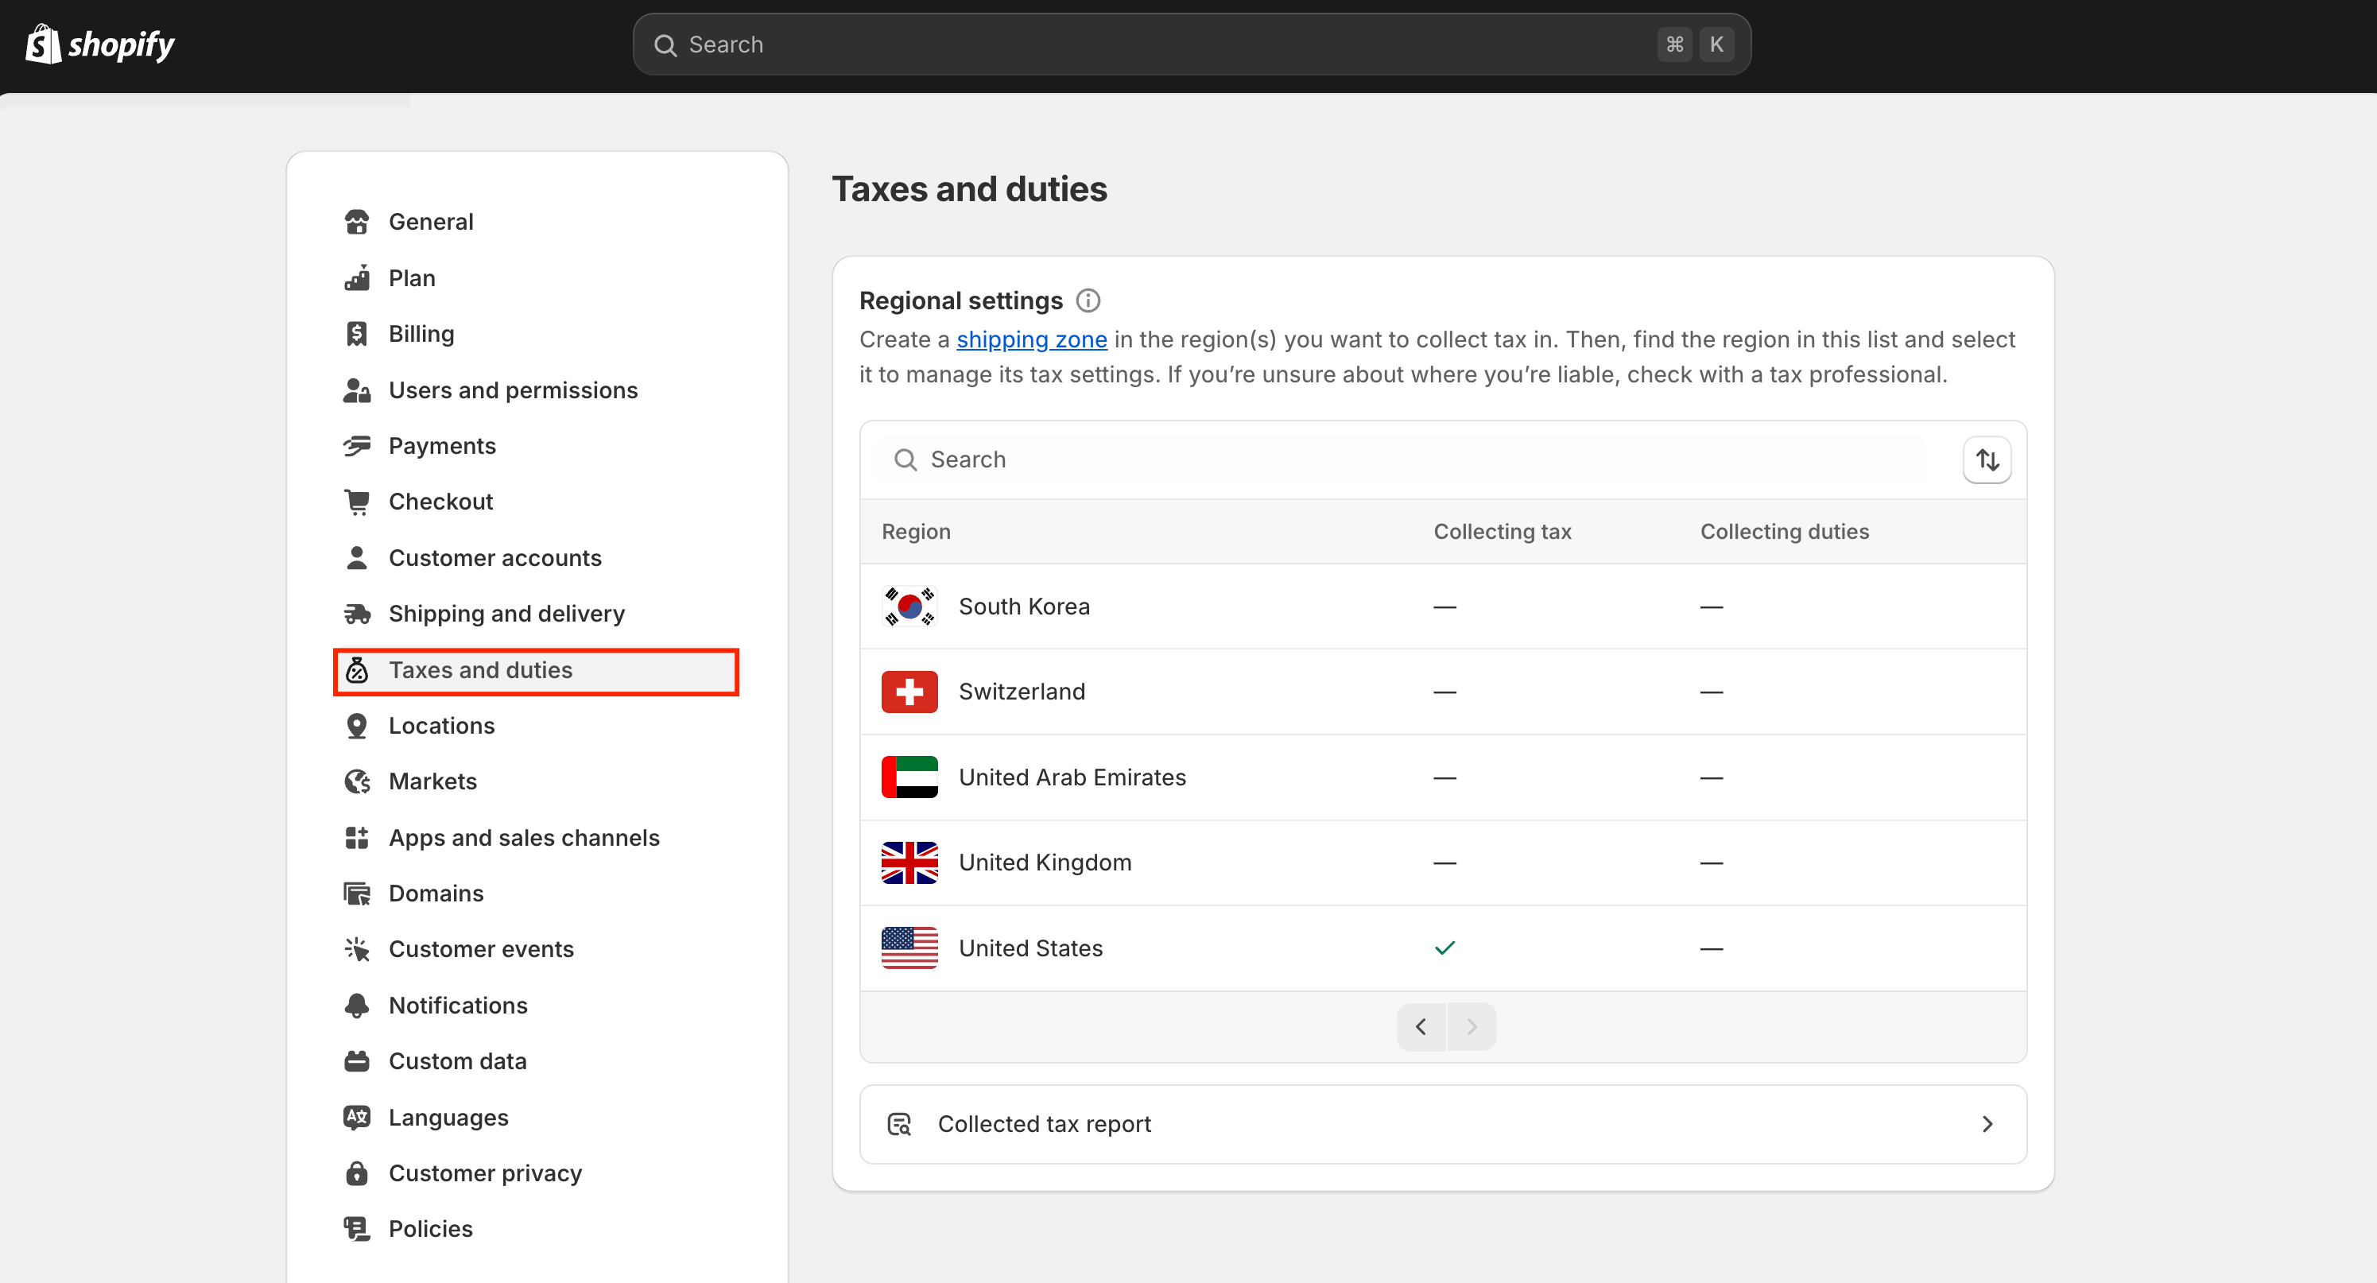
Task: Expand the Collected tax report chevron
Action: 1987,1123
